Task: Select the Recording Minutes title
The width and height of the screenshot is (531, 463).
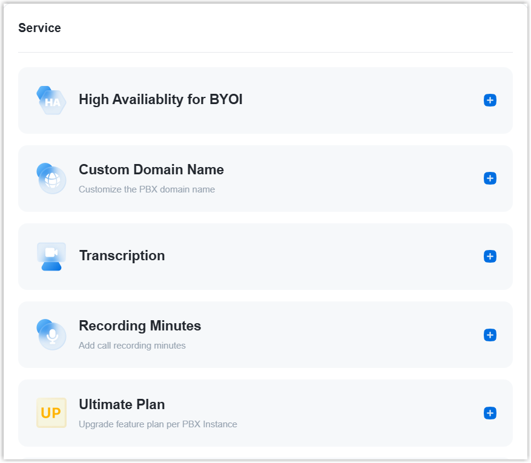Action: coord(140,326)
